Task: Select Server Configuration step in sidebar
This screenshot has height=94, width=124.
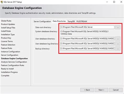Action: [x=10, y=55]
